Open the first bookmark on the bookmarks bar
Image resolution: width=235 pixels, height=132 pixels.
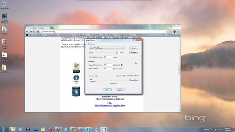[x=34, y=35]
